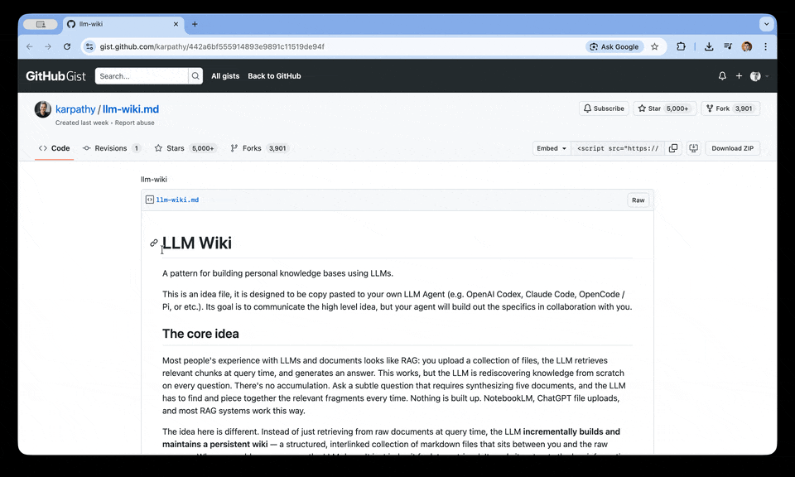Go back using the browser back arrow

(x=30, y=46)
